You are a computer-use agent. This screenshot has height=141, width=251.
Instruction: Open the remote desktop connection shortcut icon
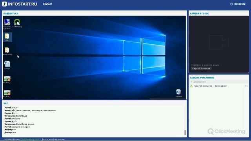click(x=7, y=24)
